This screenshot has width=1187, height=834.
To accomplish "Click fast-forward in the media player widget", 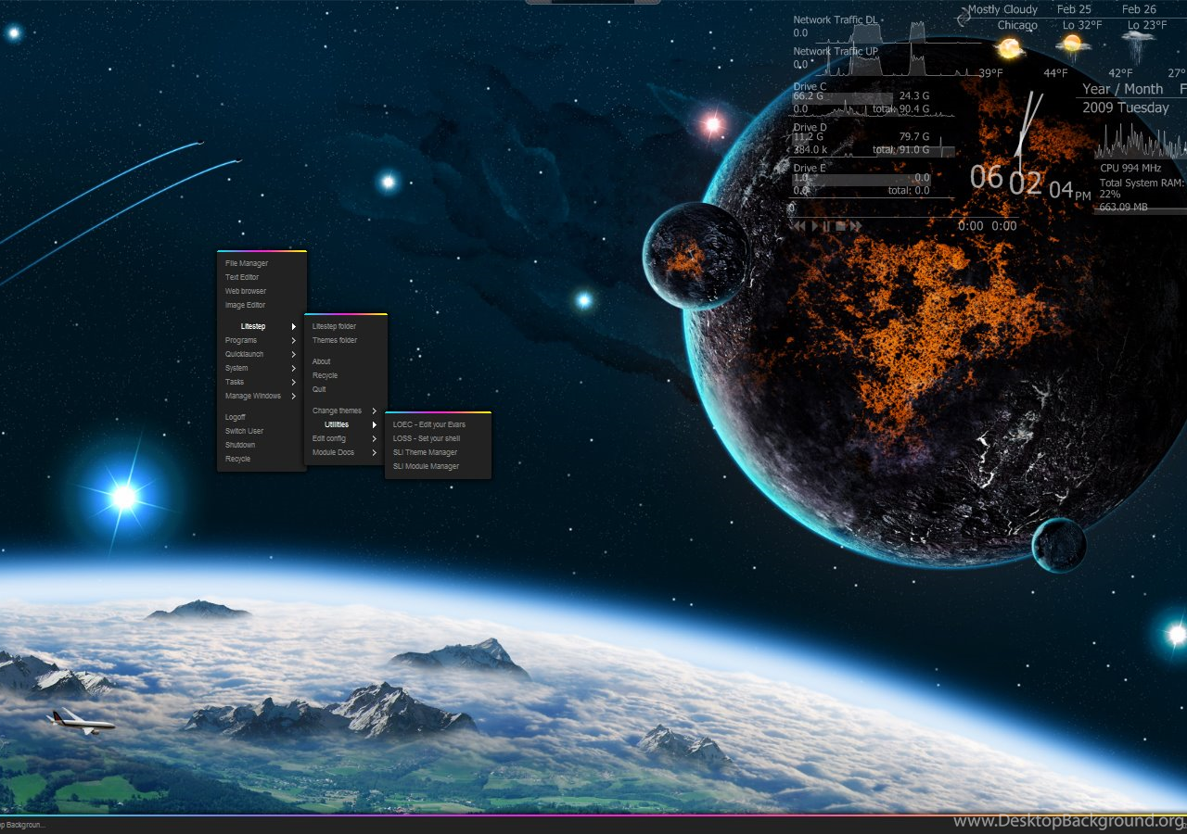I will point(855,226).
